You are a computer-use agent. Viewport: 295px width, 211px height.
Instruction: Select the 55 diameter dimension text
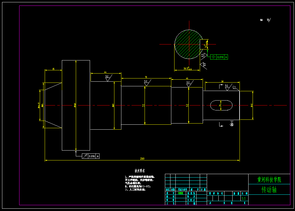point(143,105)
